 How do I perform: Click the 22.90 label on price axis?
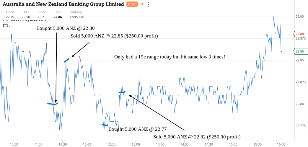click(x=299, y=17)
